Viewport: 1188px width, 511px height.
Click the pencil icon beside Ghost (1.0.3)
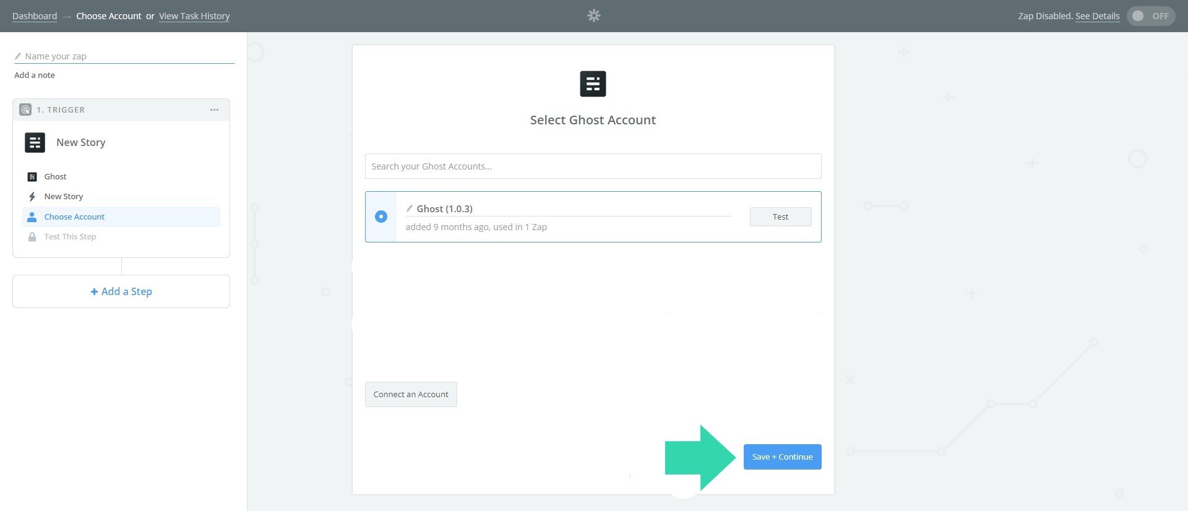(409, 208)
